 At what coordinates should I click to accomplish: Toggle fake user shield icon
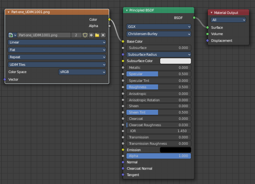pos(85,35)
